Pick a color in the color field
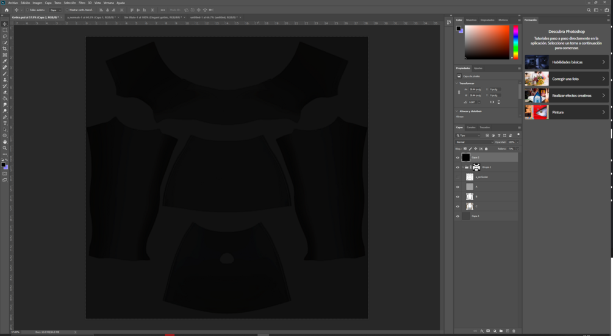This screenshot has width=613, height=336. 487,42
